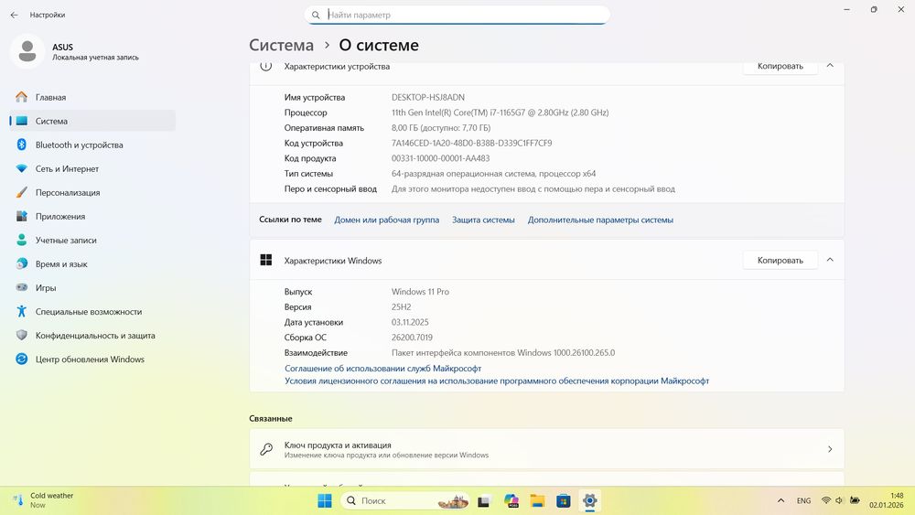The width and height of the screenshot is (915, 515).
Task: Collapse Характеристики устройства section
Action: tap(831, 66)
